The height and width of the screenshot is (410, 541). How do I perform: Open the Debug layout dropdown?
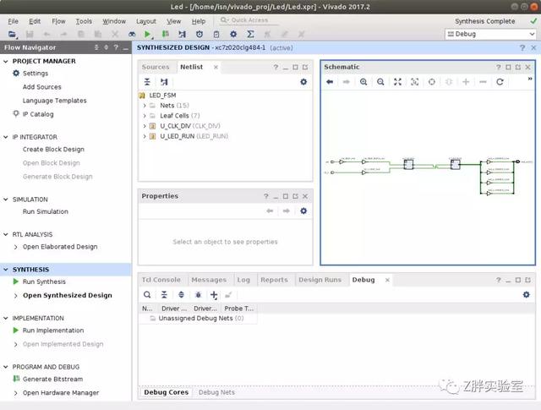pos(491,34)
